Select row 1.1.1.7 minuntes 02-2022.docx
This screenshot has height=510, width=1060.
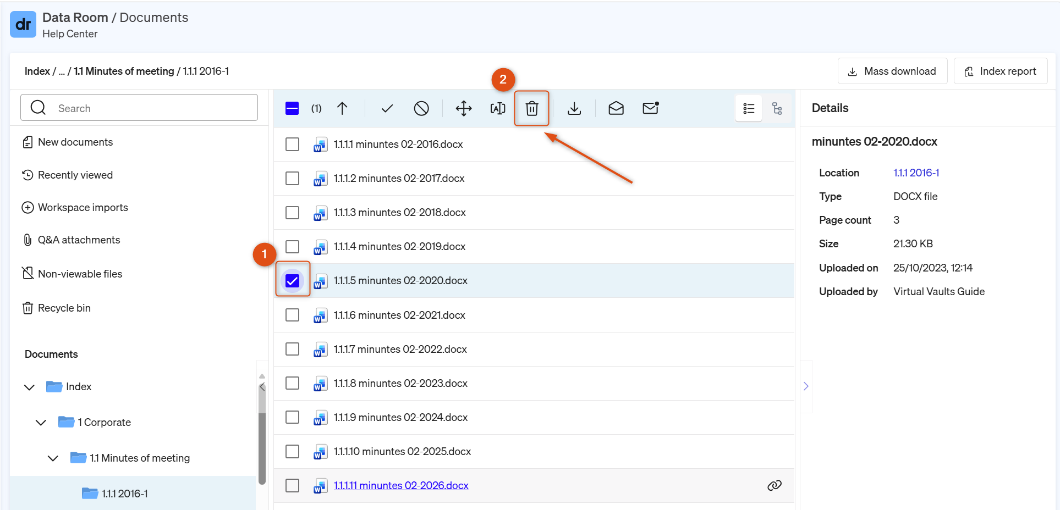pyautogui.click(x=534, y=349)
